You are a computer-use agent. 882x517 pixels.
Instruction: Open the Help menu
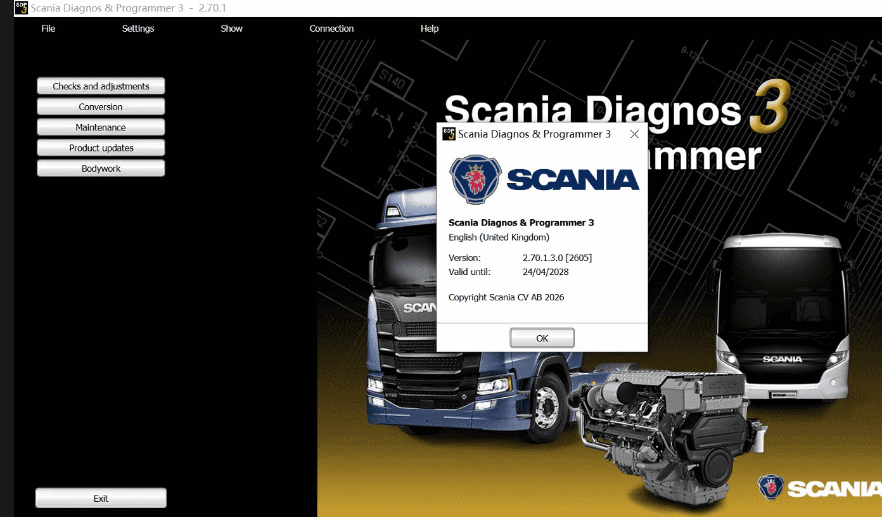[x=430, y=29]
